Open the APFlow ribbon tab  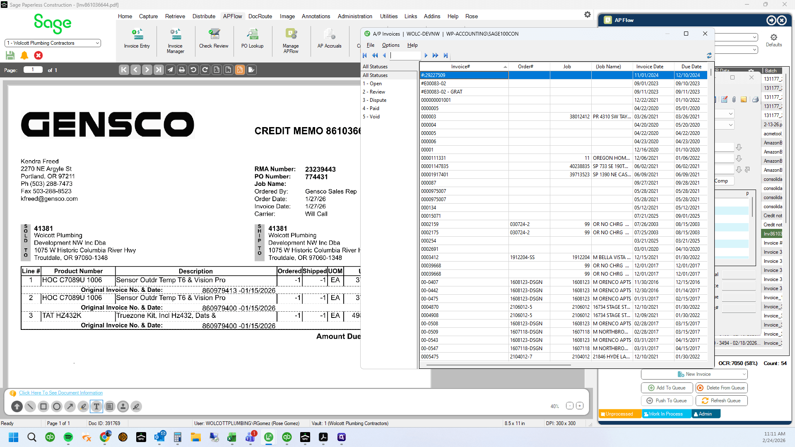pos(232,16)
